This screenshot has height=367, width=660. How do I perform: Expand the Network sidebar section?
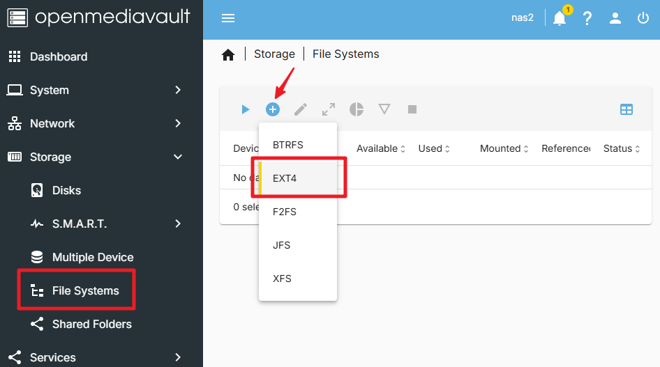pos(101,123)
